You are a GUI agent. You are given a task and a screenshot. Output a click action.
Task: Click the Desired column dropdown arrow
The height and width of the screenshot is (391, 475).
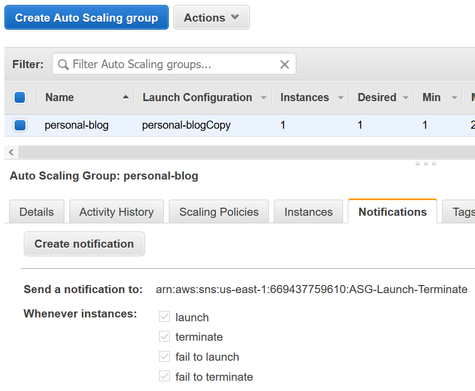[x=407, y=97]
